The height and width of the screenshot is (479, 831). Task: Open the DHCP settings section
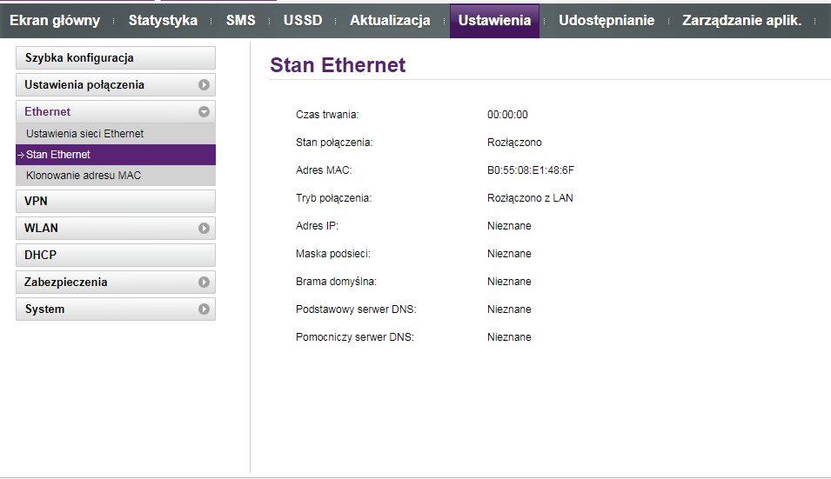pos(115,256)
